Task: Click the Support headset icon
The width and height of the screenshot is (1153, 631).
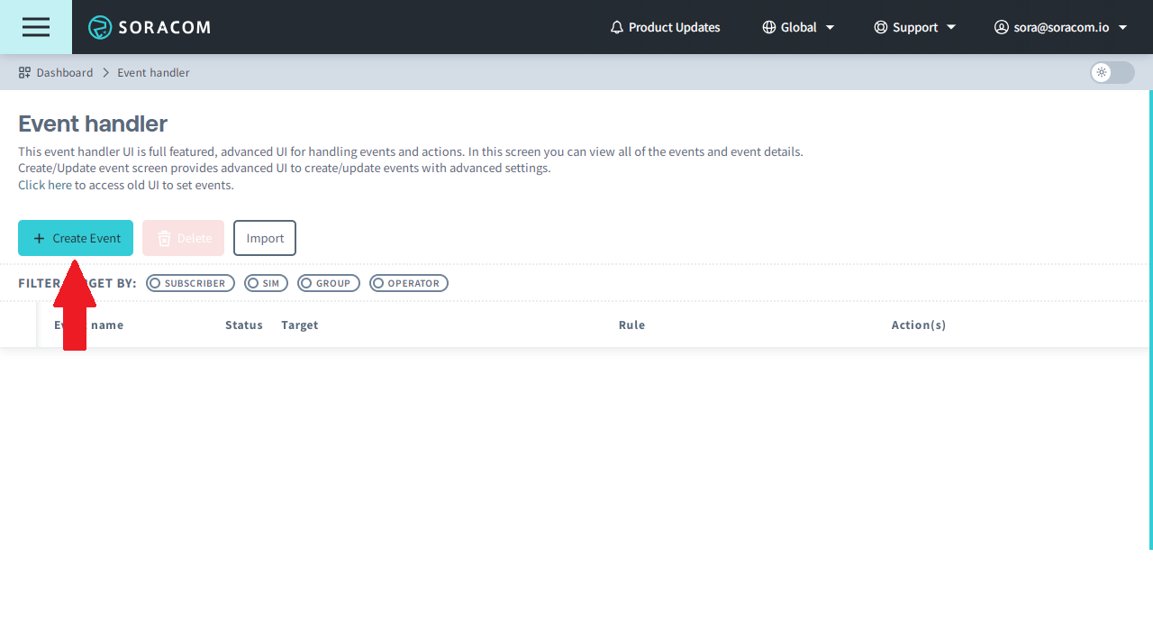Action: coord(880,27)
